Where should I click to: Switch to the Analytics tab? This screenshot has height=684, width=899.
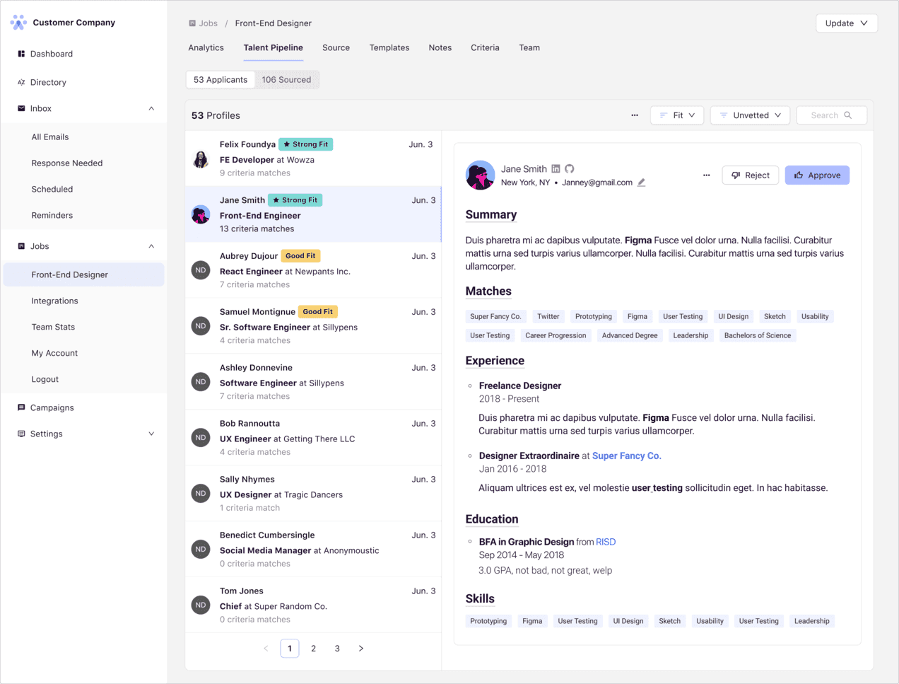(206, 47)
